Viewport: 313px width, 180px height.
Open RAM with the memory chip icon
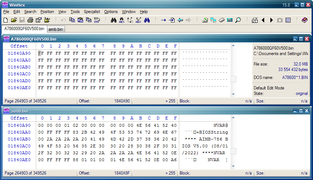[222, 20]
